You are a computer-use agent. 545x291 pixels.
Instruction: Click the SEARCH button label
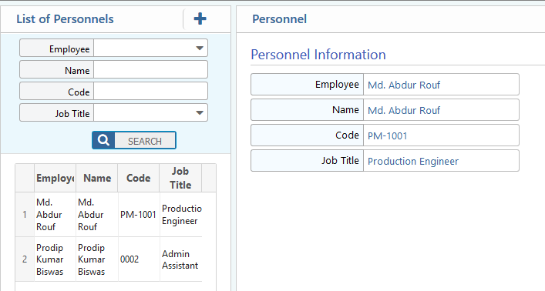145,141
